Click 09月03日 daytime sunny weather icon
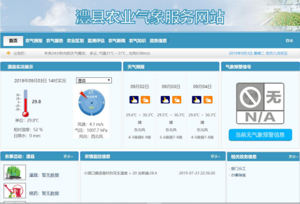Image resolution: width=300 pixels, height=204 pixels. 177,100
